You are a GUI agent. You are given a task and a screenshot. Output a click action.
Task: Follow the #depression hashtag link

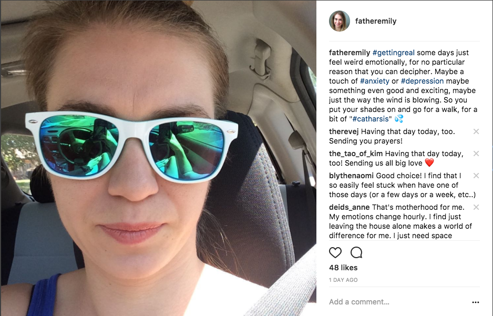pyautogui.click(x=422, y=81)
